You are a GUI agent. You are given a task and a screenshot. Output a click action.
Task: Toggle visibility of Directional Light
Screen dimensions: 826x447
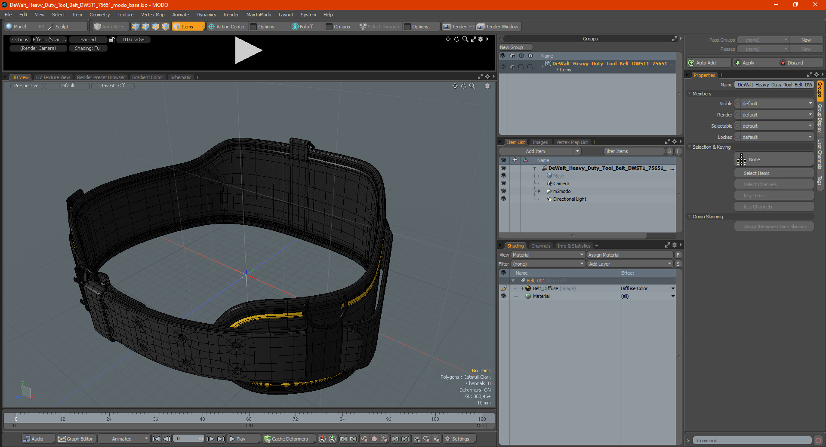(503, 199)
